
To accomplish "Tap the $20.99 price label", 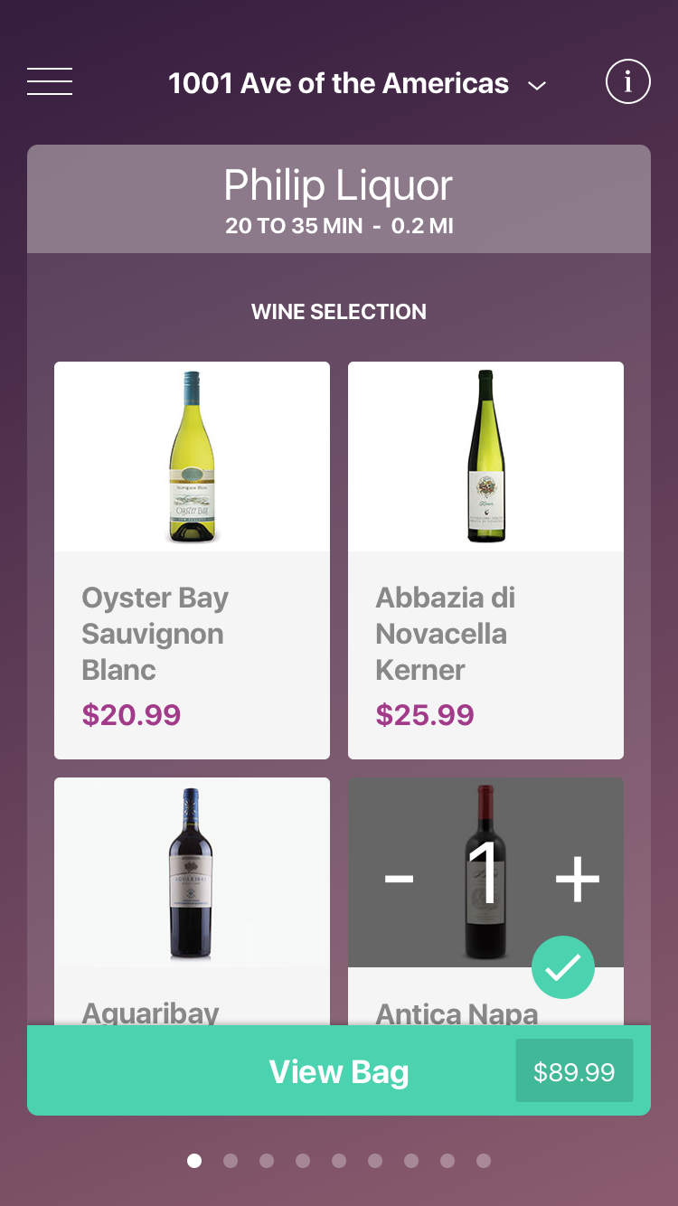I will (131, 715).
